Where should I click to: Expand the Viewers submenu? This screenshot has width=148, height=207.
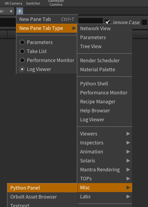(105, 134)
